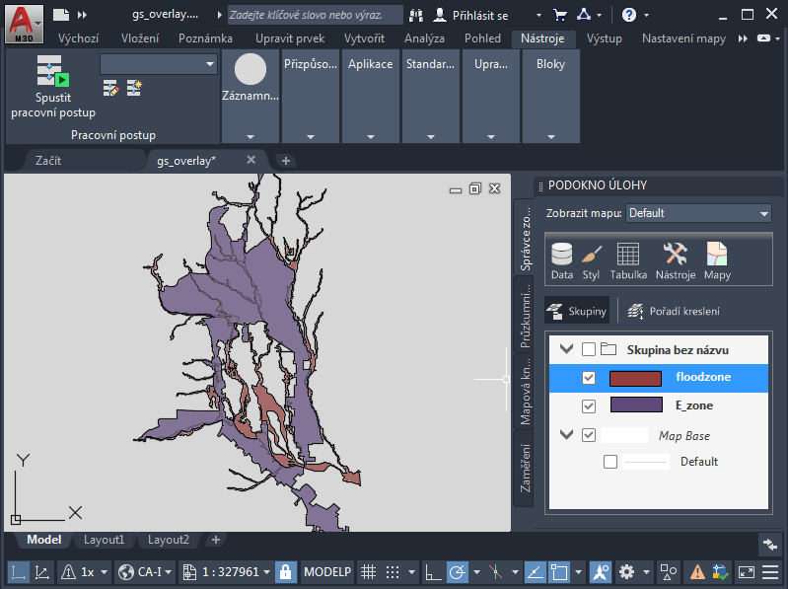
Task: Open the Analýza ribbon tab
Action: (424, 38)
